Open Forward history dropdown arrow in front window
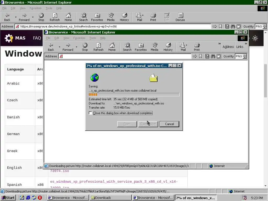This screenshot has height=201, width=268. click(76, 47)
